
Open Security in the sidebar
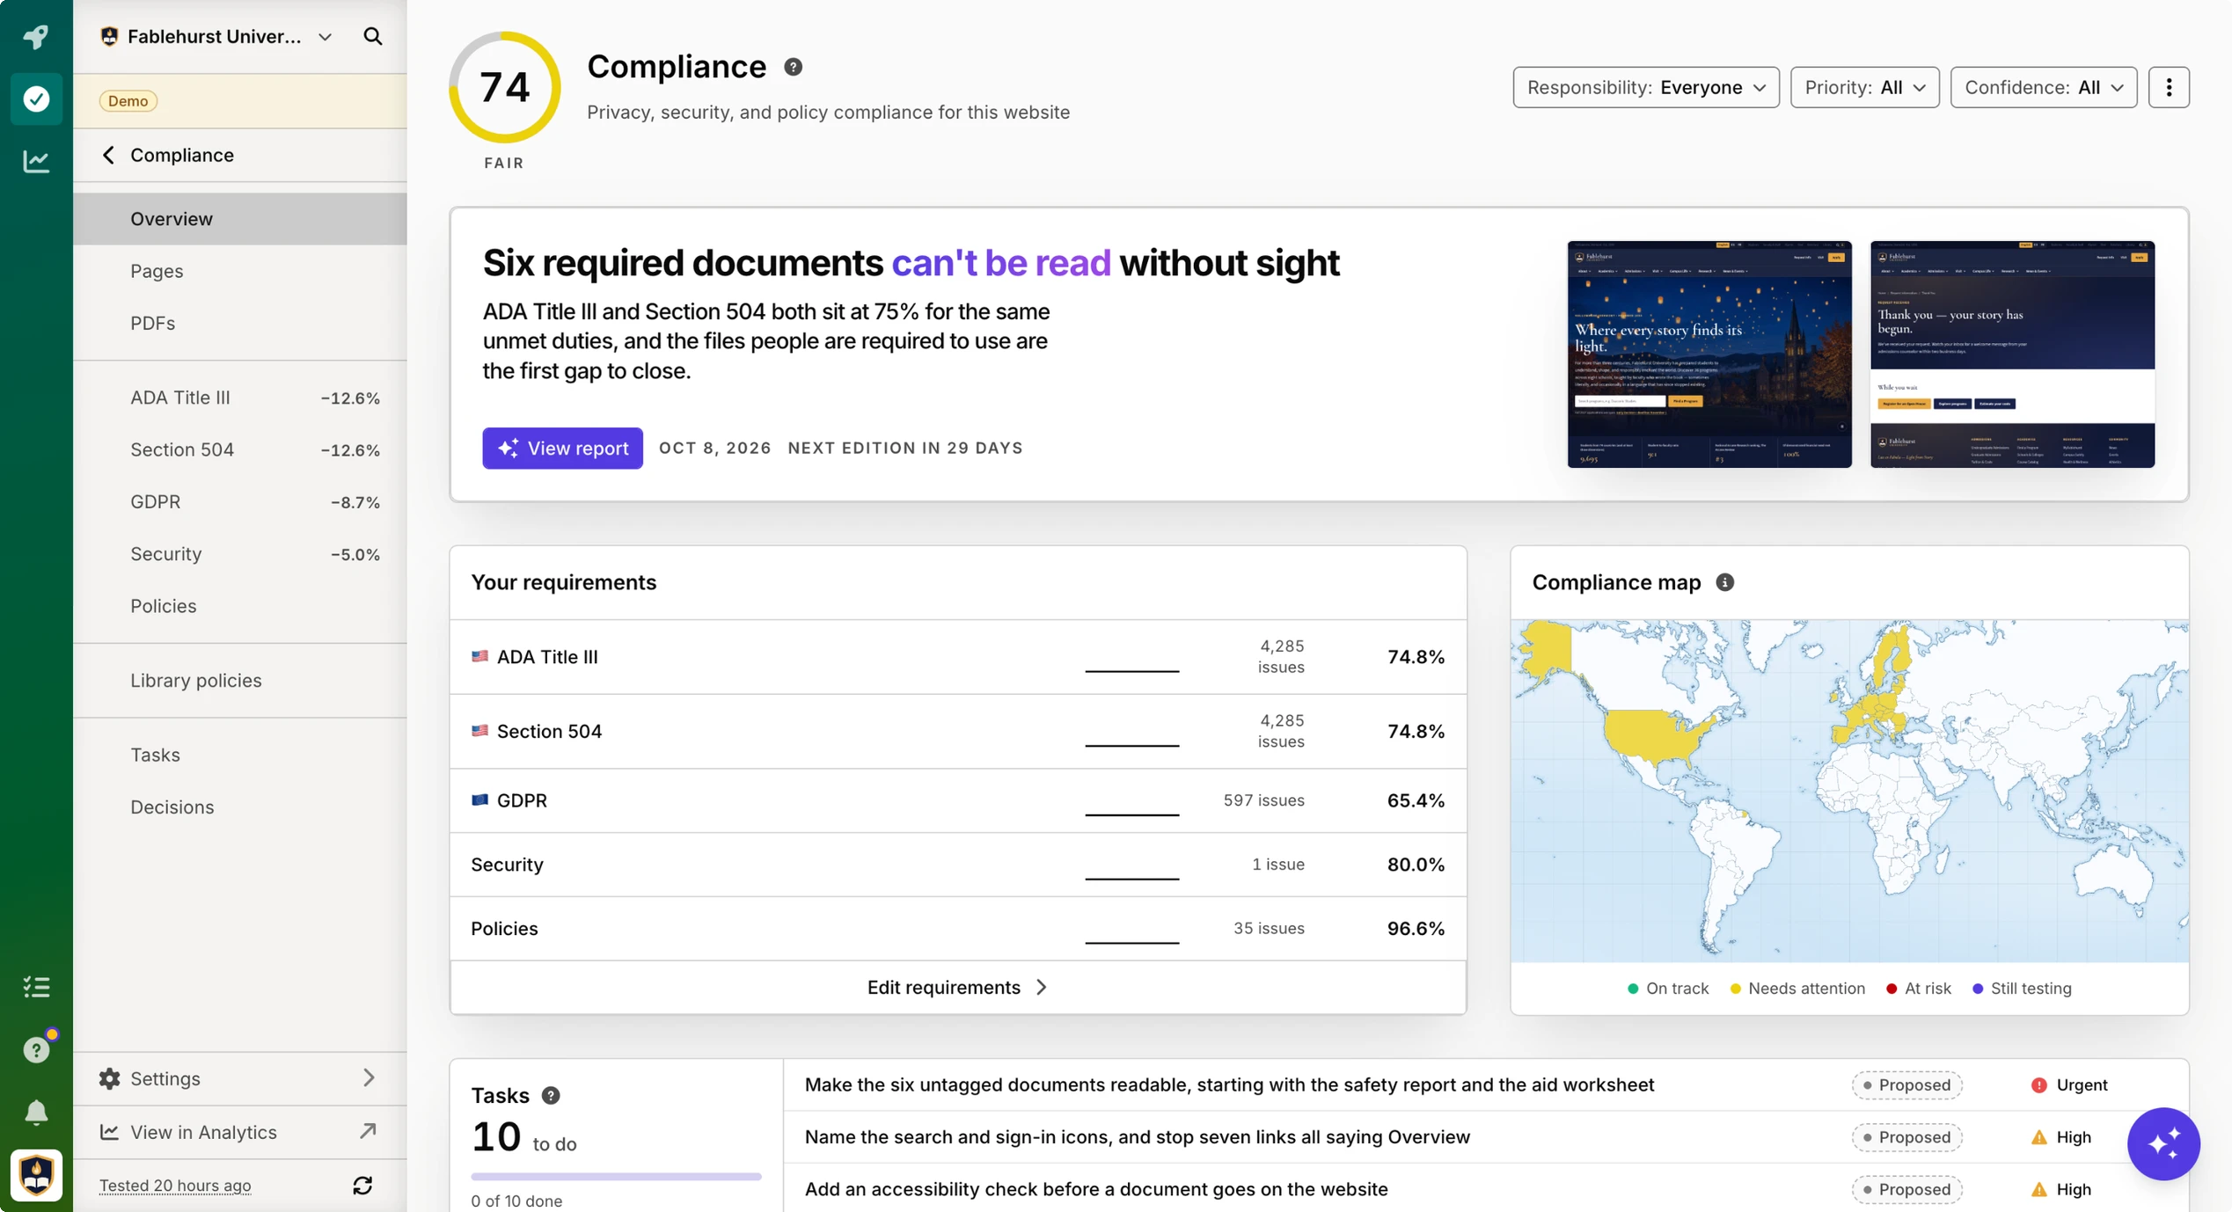pos(239,554)
